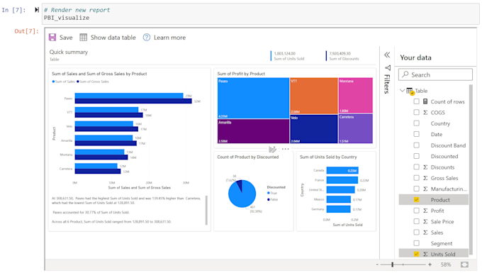Click into the Search fields box

(x=435, y=74)
